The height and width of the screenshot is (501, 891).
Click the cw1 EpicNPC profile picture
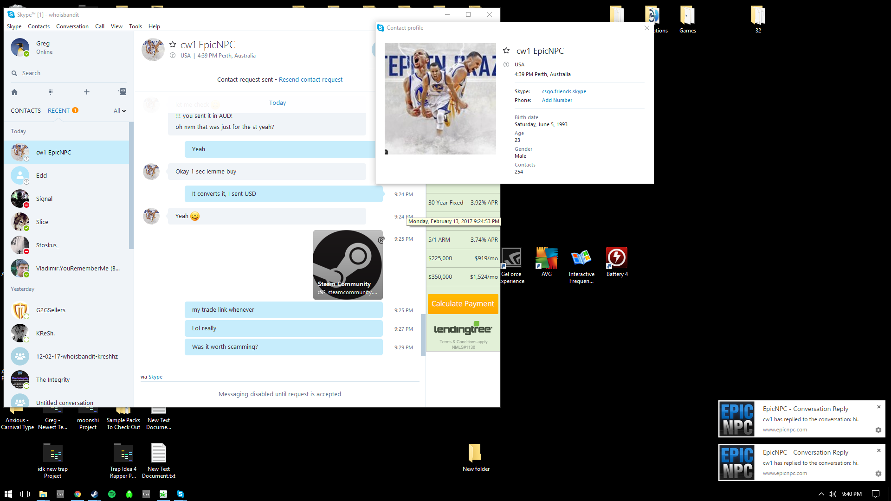[x=440, y=99]
